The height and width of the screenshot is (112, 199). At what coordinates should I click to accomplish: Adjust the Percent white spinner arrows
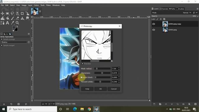pyautogui.click(x=119, y=82)
